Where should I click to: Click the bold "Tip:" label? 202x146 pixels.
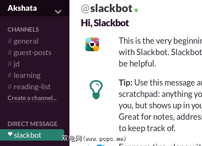126,83
